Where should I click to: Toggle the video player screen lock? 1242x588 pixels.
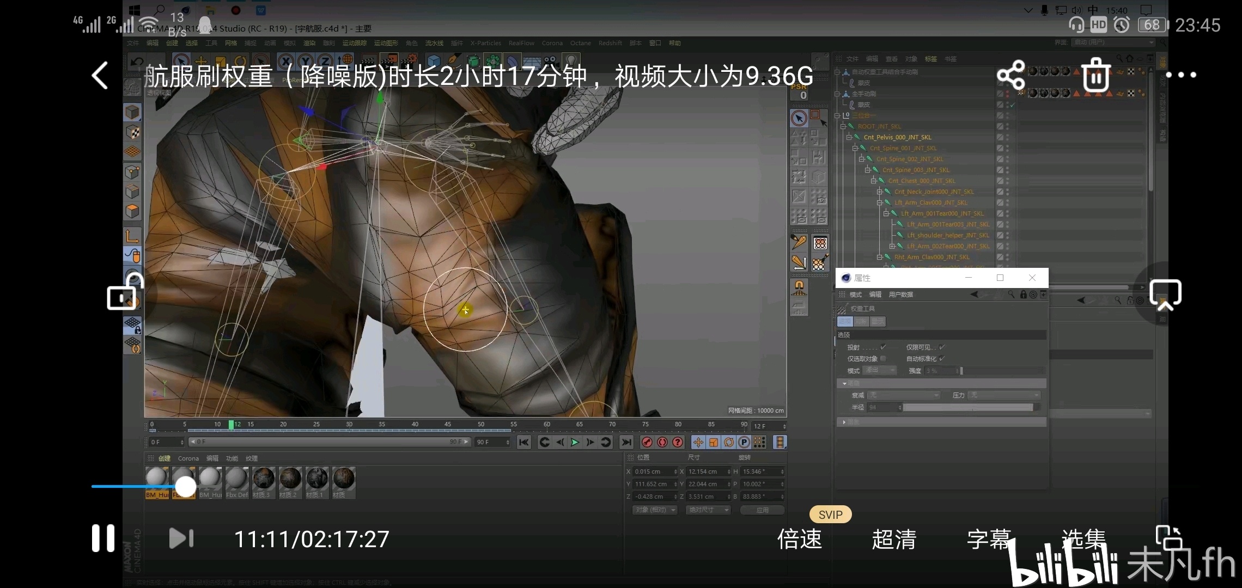coord(125,292)
